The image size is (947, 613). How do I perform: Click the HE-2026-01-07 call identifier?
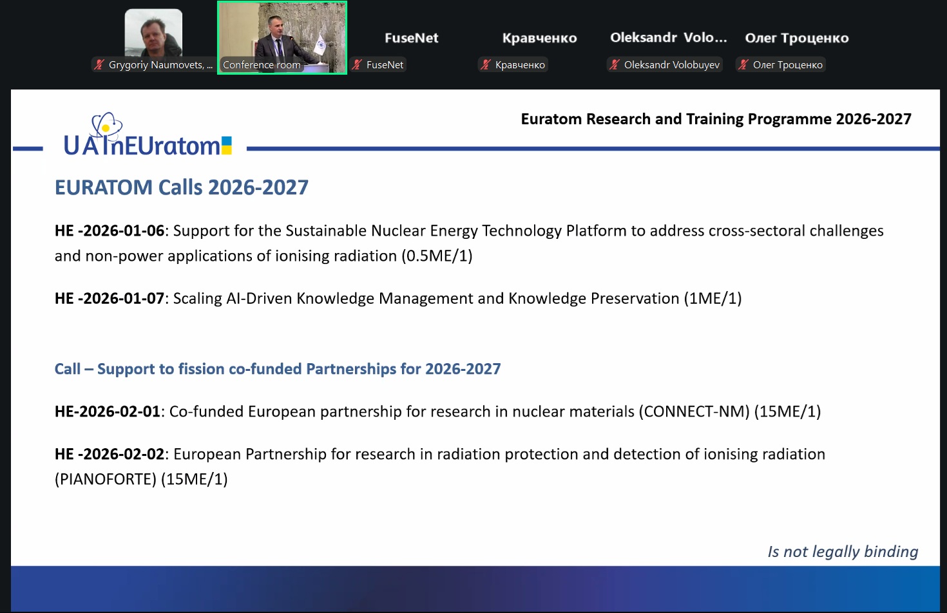point(110,299)
